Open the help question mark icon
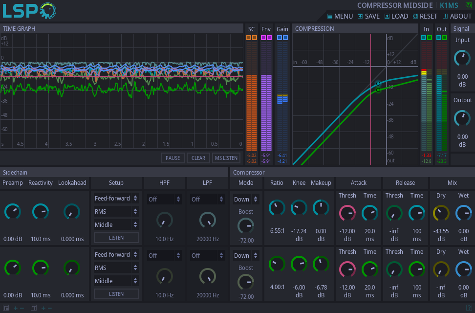Screen dimensions: 475x313 (x=469, y=308)
